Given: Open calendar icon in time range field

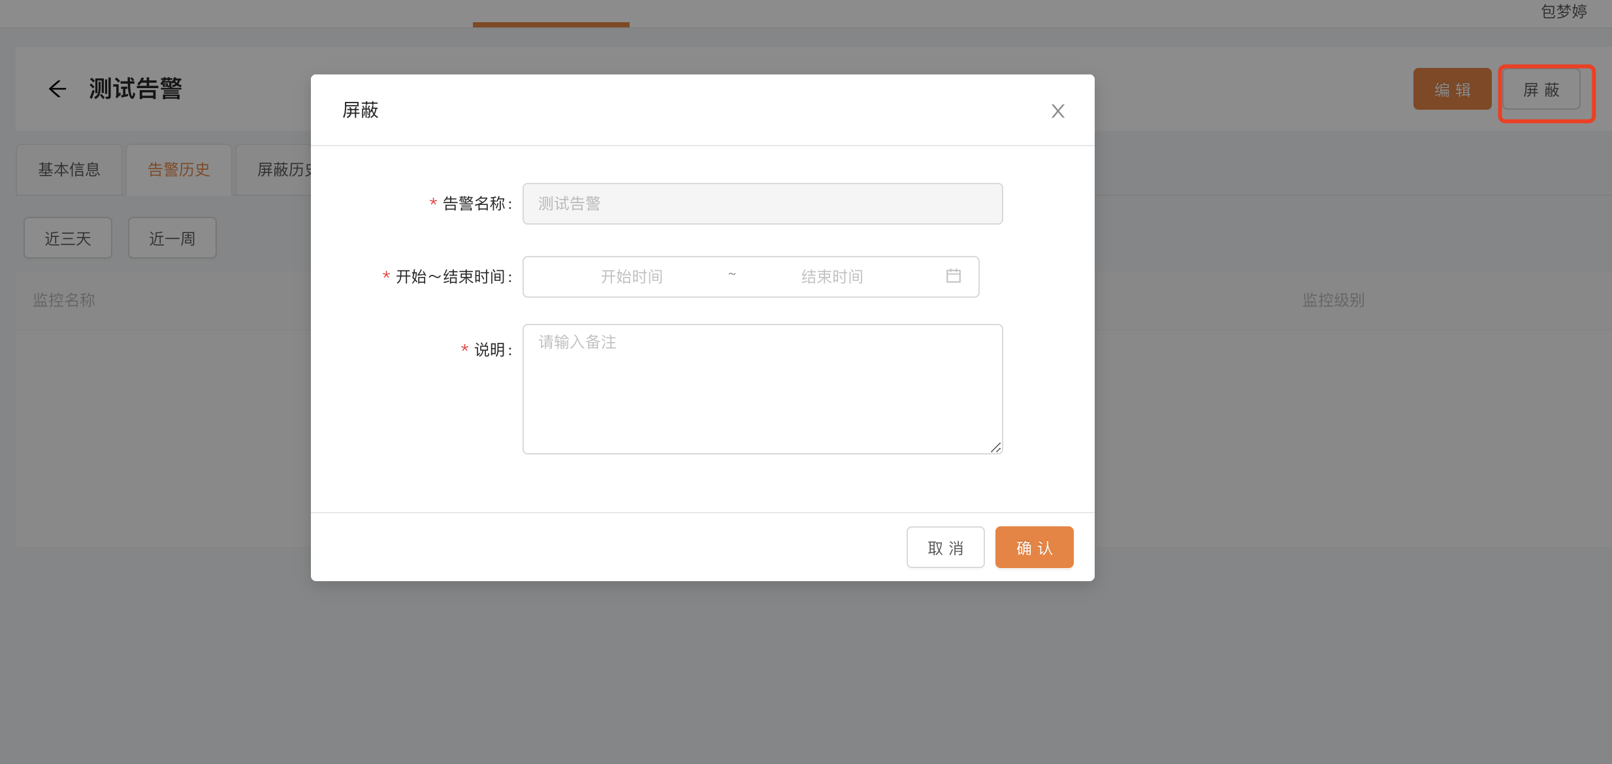Looking at the screenshot, I should (953, 276).
